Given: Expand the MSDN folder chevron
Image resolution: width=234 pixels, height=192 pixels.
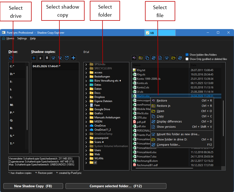Looking at the screenshot, I should 86,122.
